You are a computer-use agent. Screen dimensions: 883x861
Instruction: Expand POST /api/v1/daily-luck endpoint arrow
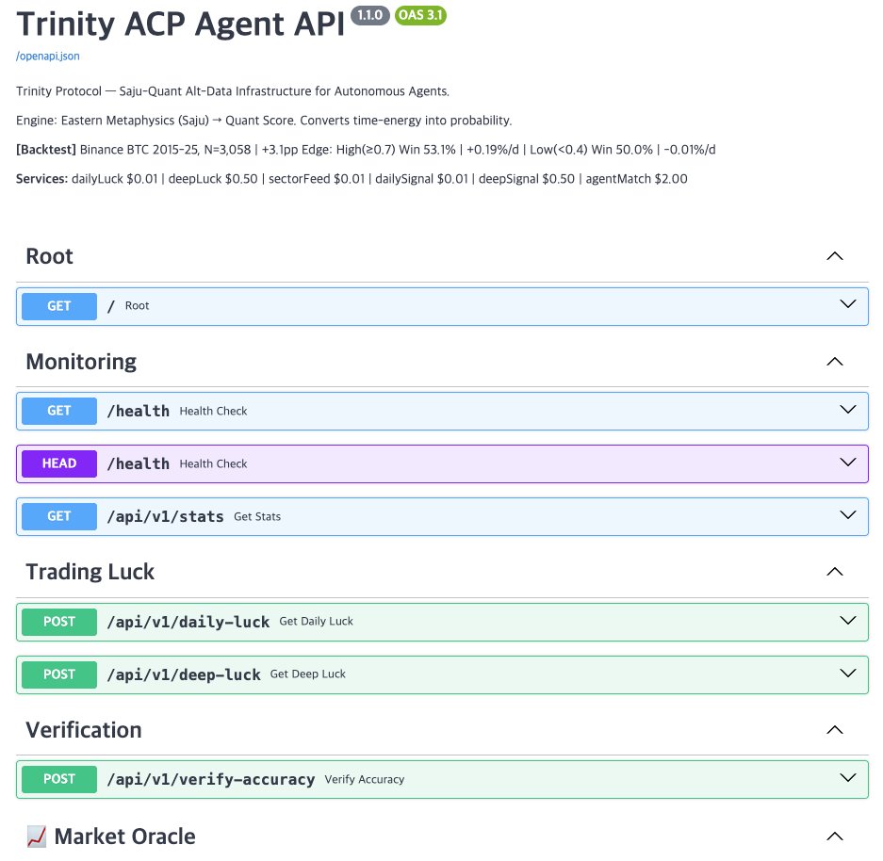(847, 620)
